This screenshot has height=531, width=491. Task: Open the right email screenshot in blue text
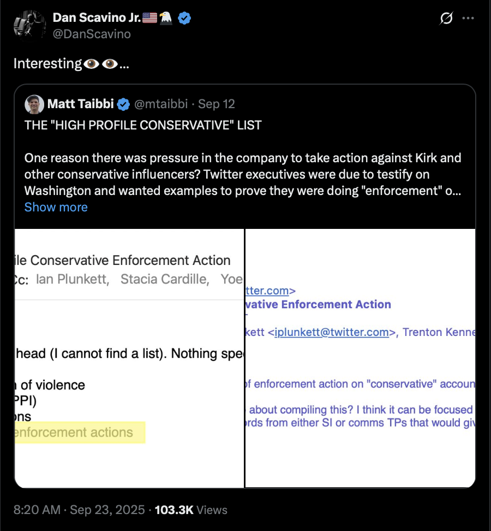(361, 358)
